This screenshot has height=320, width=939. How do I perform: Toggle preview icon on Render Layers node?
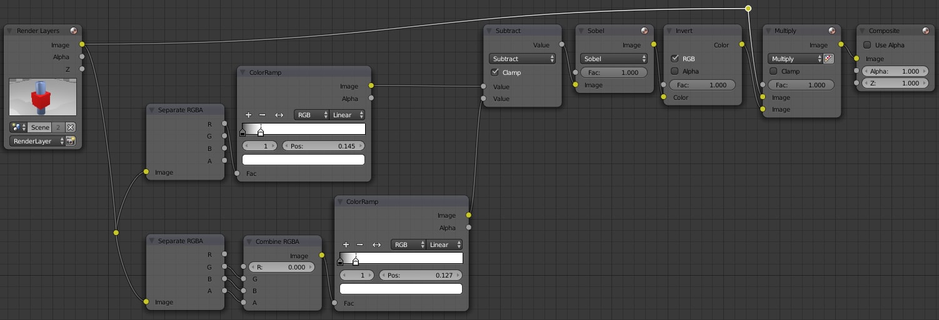pyautogui.click(x=74, y=31)
